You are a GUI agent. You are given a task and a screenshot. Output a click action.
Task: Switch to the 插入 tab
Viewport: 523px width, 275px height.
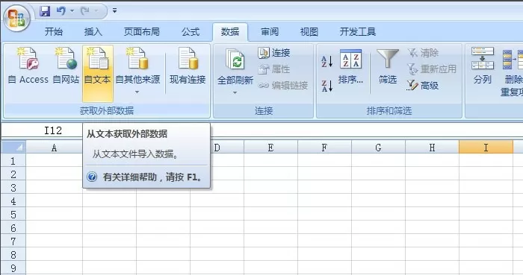(93, 32)
